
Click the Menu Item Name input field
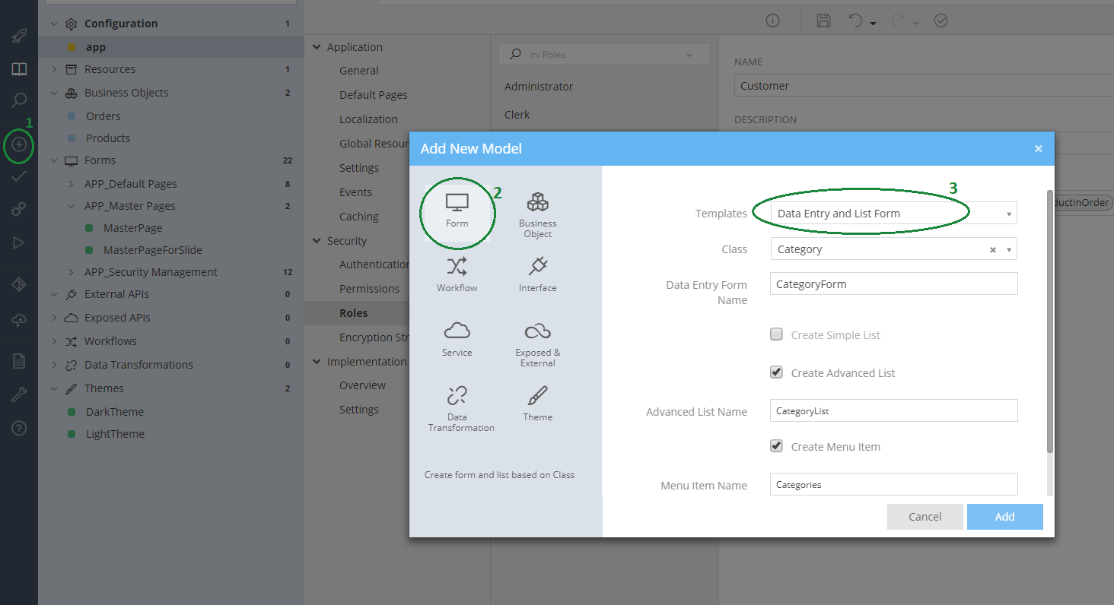pos(893,484)
